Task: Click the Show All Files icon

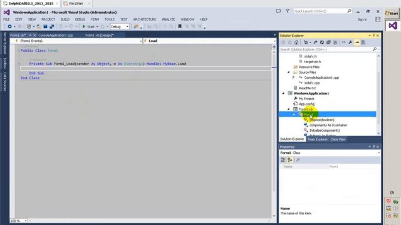Action: tap(335, 42)
